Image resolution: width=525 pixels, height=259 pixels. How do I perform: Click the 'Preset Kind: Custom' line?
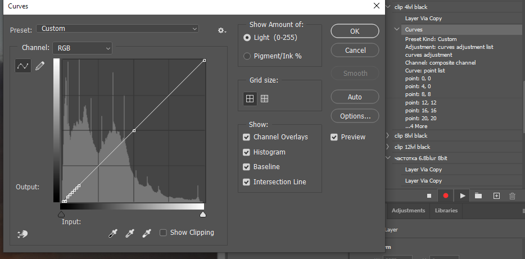point(431,39)
